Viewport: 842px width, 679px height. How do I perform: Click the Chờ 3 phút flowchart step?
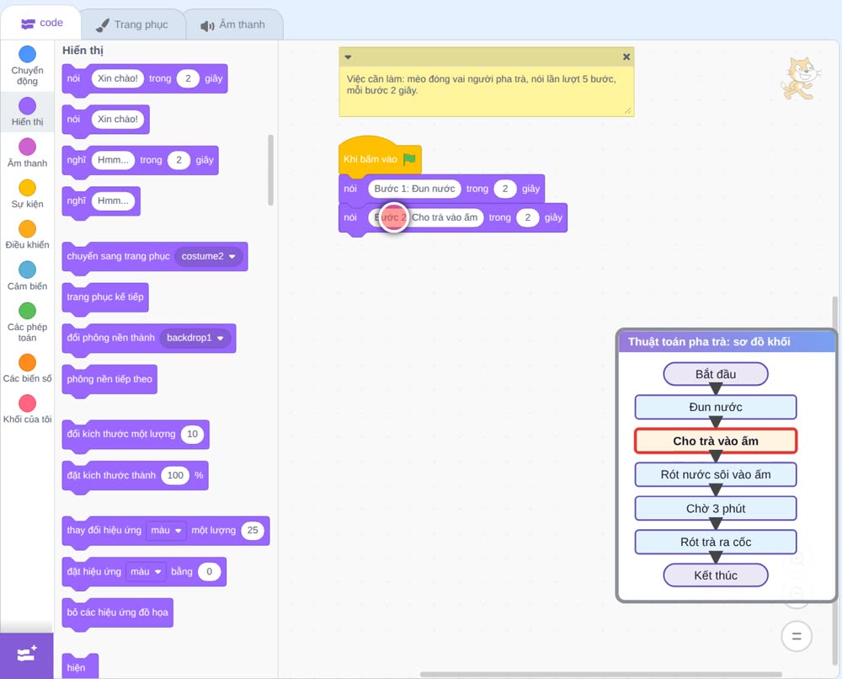(716, 509)
